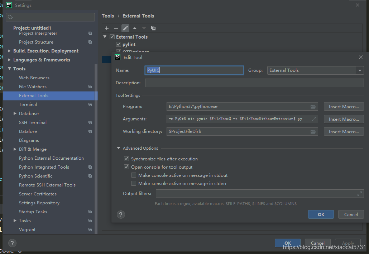Image resolution: width=369 pixels, height=254 pixels.
Task: Open the Group dropdown
Action: click(360, 70)
